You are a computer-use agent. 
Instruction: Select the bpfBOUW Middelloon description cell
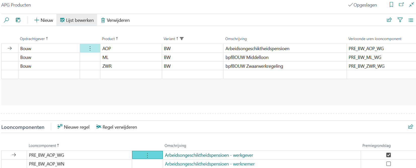click(x=247, y=57)
